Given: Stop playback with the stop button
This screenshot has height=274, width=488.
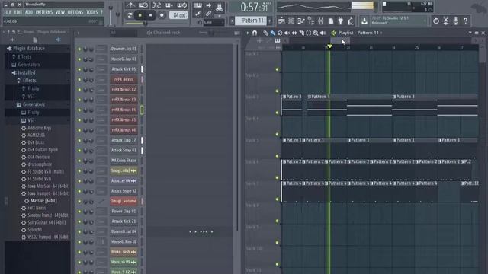Looking at the screenshot, I should click(151, 15).
